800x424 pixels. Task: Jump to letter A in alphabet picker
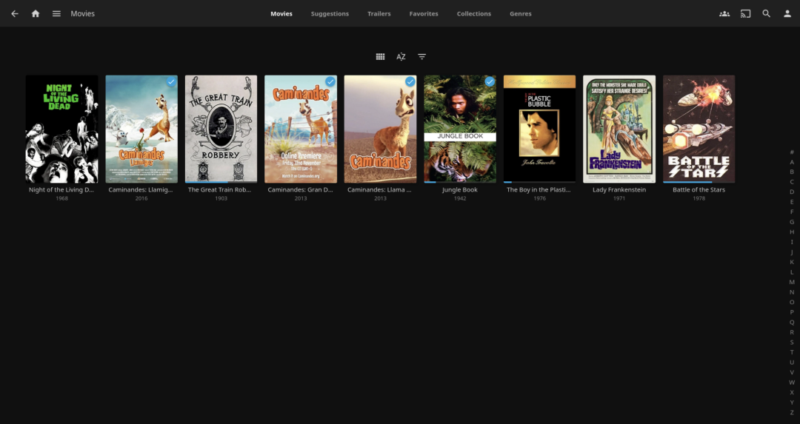(x=792, y=162)
